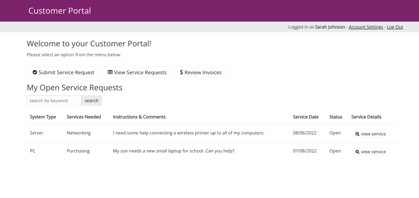Click the table grid icon beside View Service Requests
Screen dimensions: 419x198
(109, 72)
